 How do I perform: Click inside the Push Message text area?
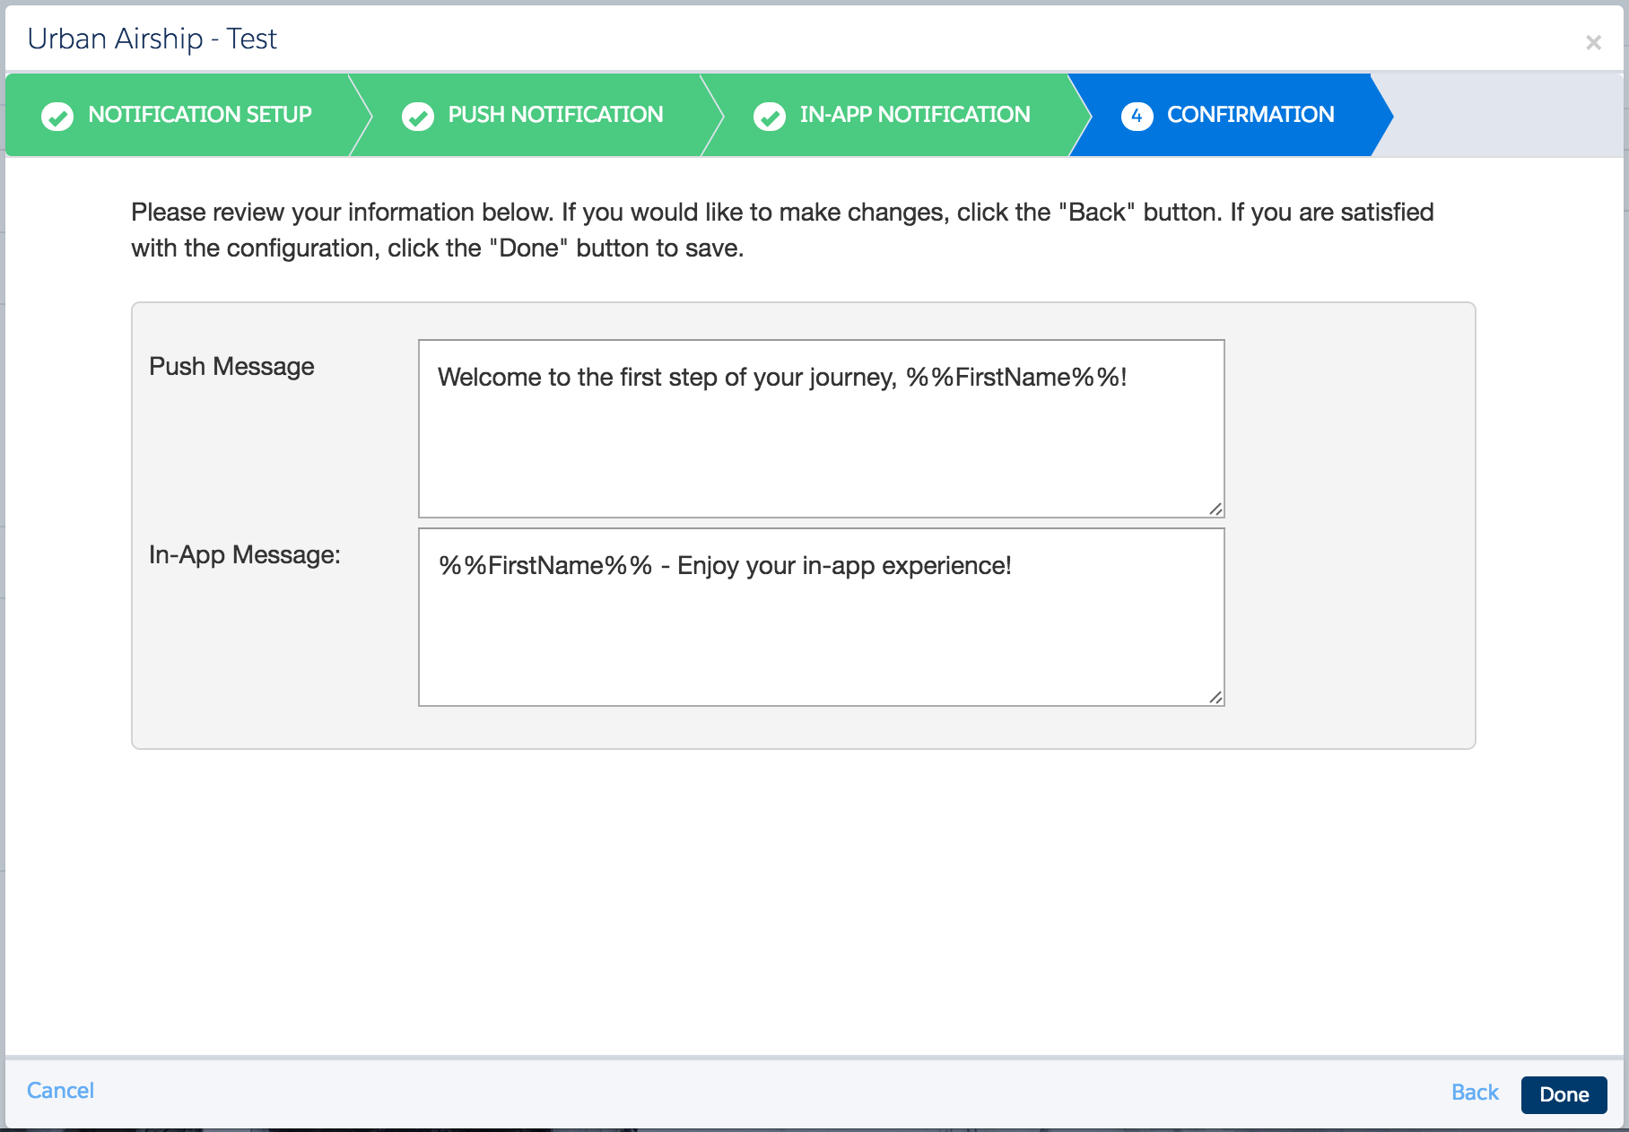820,428
